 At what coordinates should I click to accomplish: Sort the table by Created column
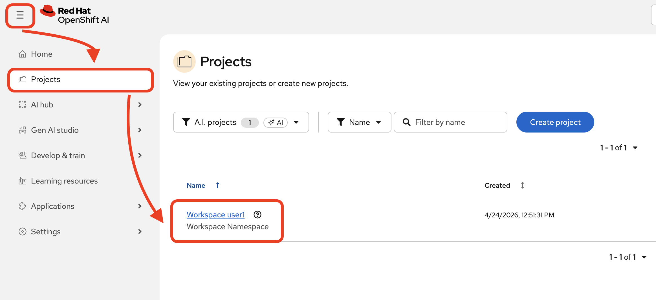tap(505, 185)
